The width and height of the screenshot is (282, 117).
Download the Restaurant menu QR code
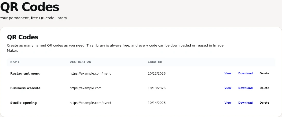[245, 73]
